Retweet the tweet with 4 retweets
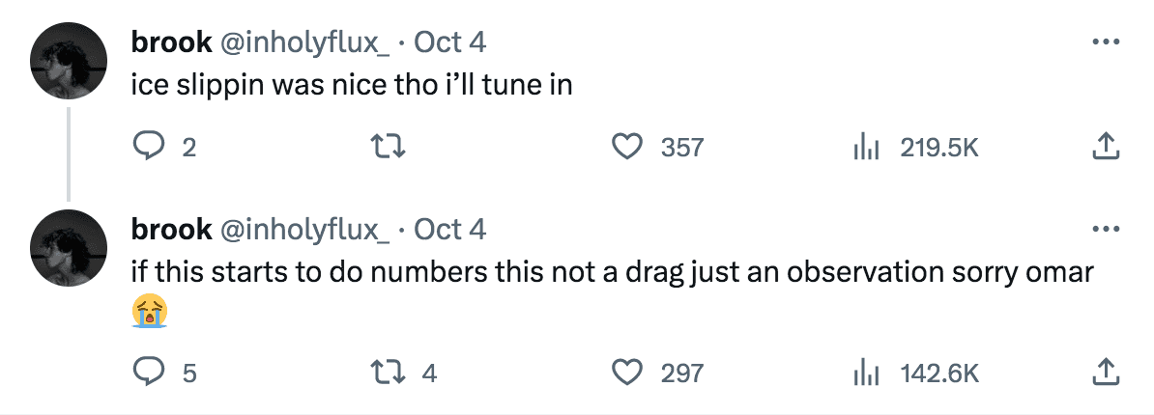This screenshot has height=415, width=1154. point(388,372)
